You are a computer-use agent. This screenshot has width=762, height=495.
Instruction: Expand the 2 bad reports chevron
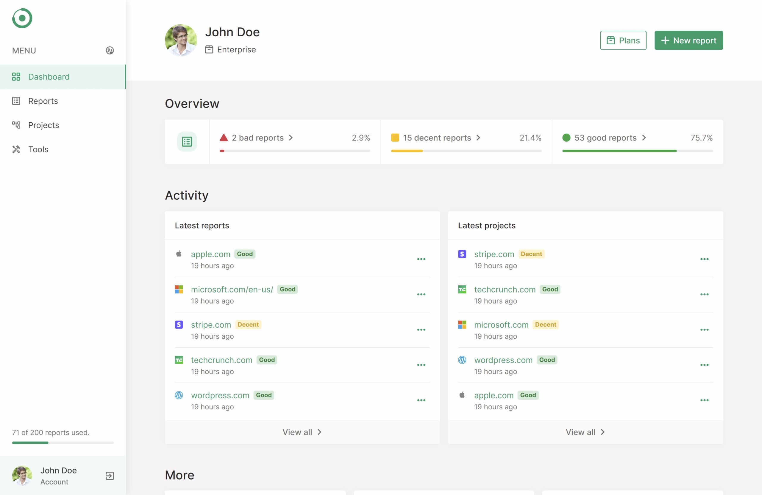pos(291,138)
